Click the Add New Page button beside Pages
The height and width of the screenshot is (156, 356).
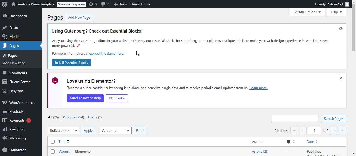click(79, 17)
